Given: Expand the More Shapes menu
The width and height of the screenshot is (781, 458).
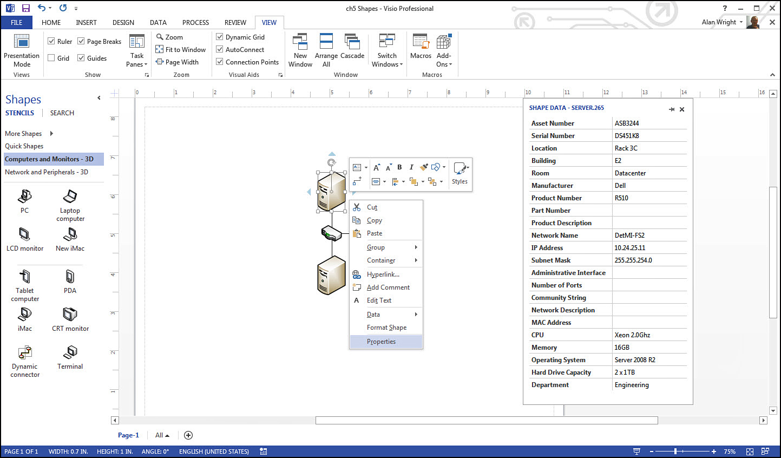Looking at the screenshot, I should click(29, 133).
